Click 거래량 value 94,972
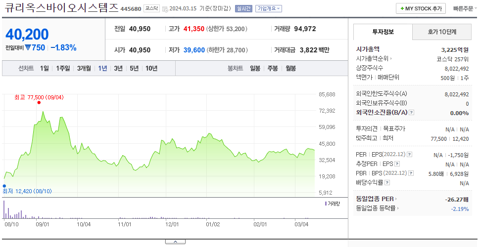 (305, 29)
